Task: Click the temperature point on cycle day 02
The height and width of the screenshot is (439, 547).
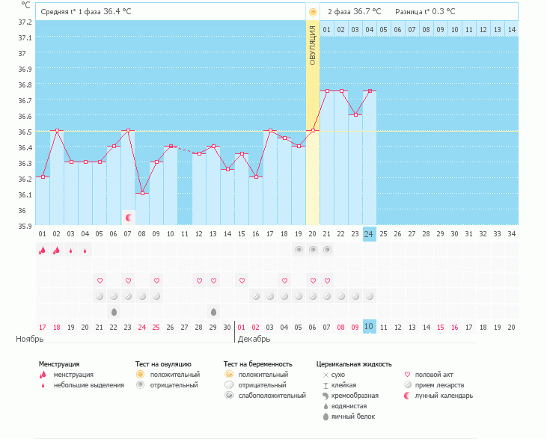Action: click(57, 131)
